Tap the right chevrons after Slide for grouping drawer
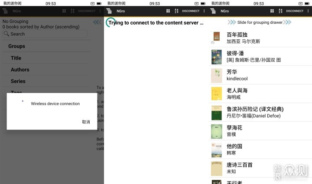 (287, 22)
